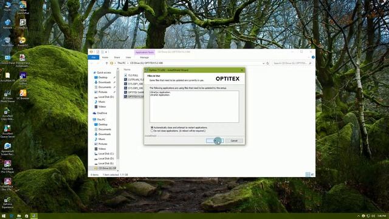Viewport: 389px width, 219px height.
Task: Launch AccuMark V9 desktop shortcut
Action: tap(7, 77)
